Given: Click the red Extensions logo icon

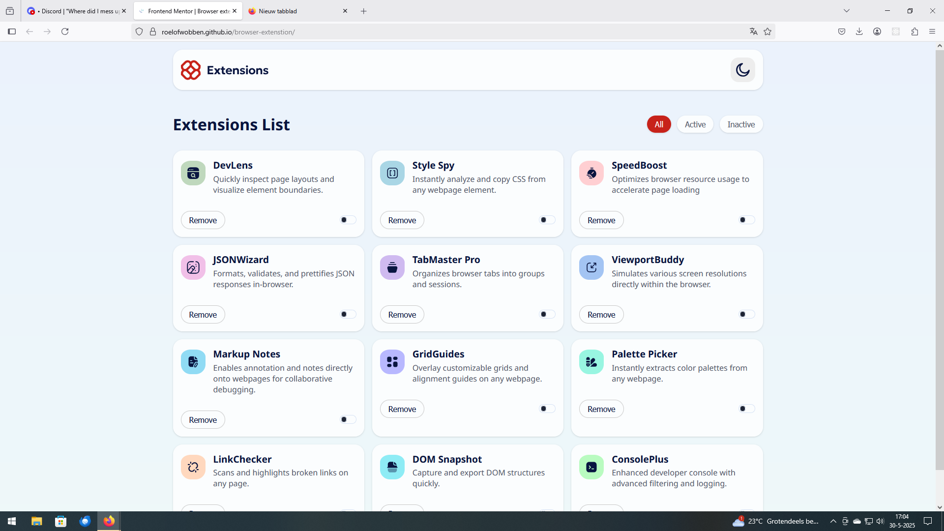Looking at the screenshot, I should (191, 70).
